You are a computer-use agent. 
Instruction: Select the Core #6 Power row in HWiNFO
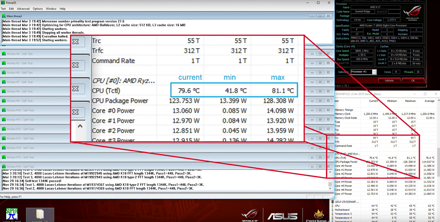[385, 190]
